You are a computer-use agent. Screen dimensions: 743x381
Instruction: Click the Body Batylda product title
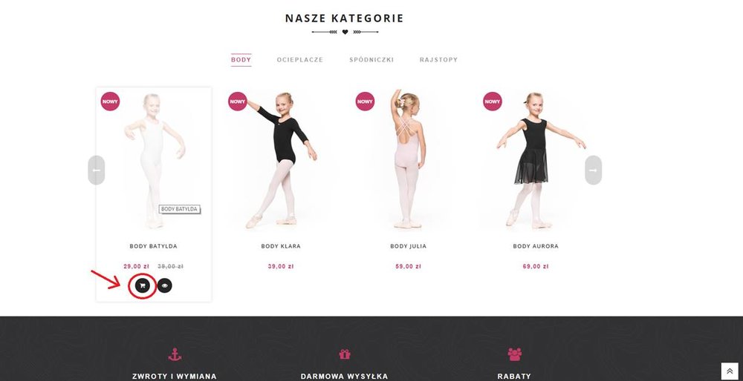pos(154,246)
